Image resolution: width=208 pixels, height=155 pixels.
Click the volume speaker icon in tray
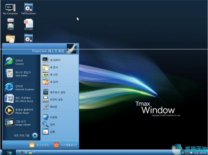tap(191, 153)
